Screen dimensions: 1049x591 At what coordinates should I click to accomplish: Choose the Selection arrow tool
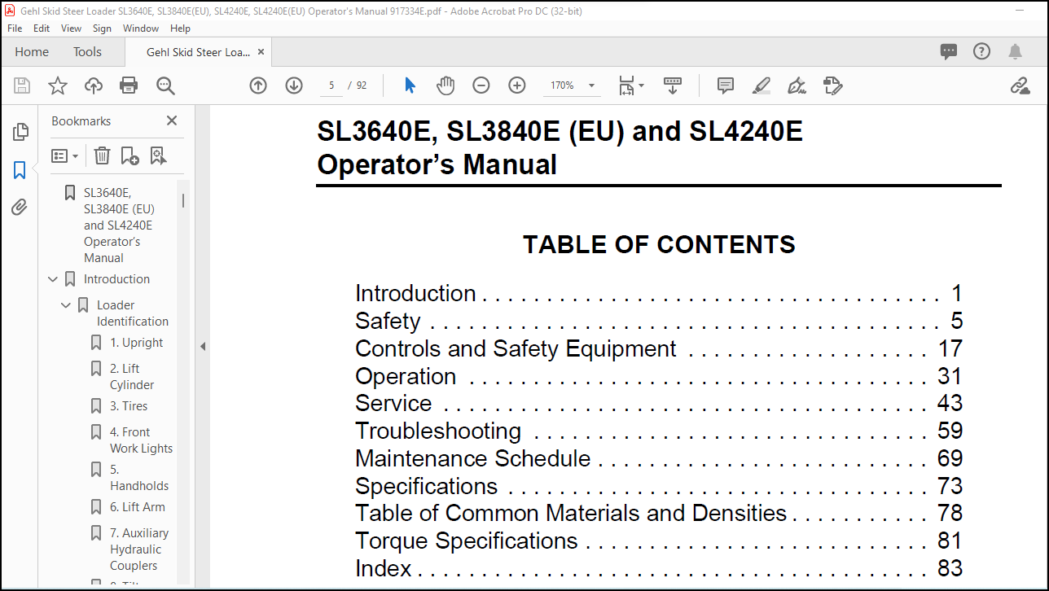[x=410, y=85]
